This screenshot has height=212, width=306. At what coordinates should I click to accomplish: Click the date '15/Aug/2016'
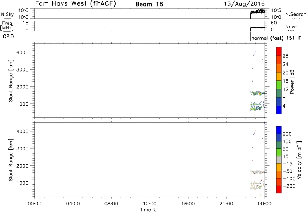click(x=244, y=4)
